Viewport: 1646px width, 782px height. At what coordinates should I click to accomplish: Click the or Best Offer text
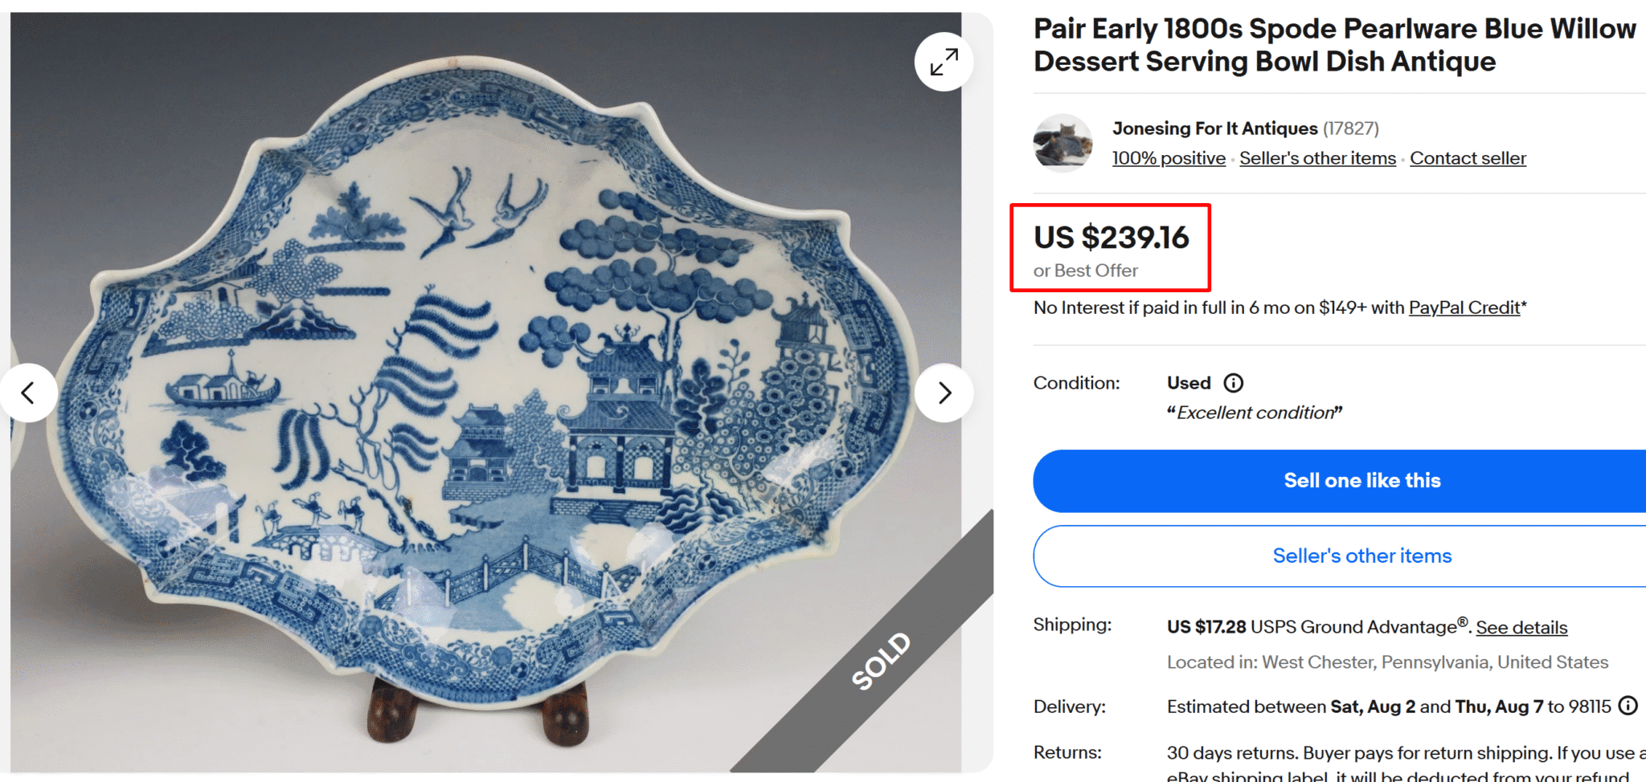click(1085, 271)
